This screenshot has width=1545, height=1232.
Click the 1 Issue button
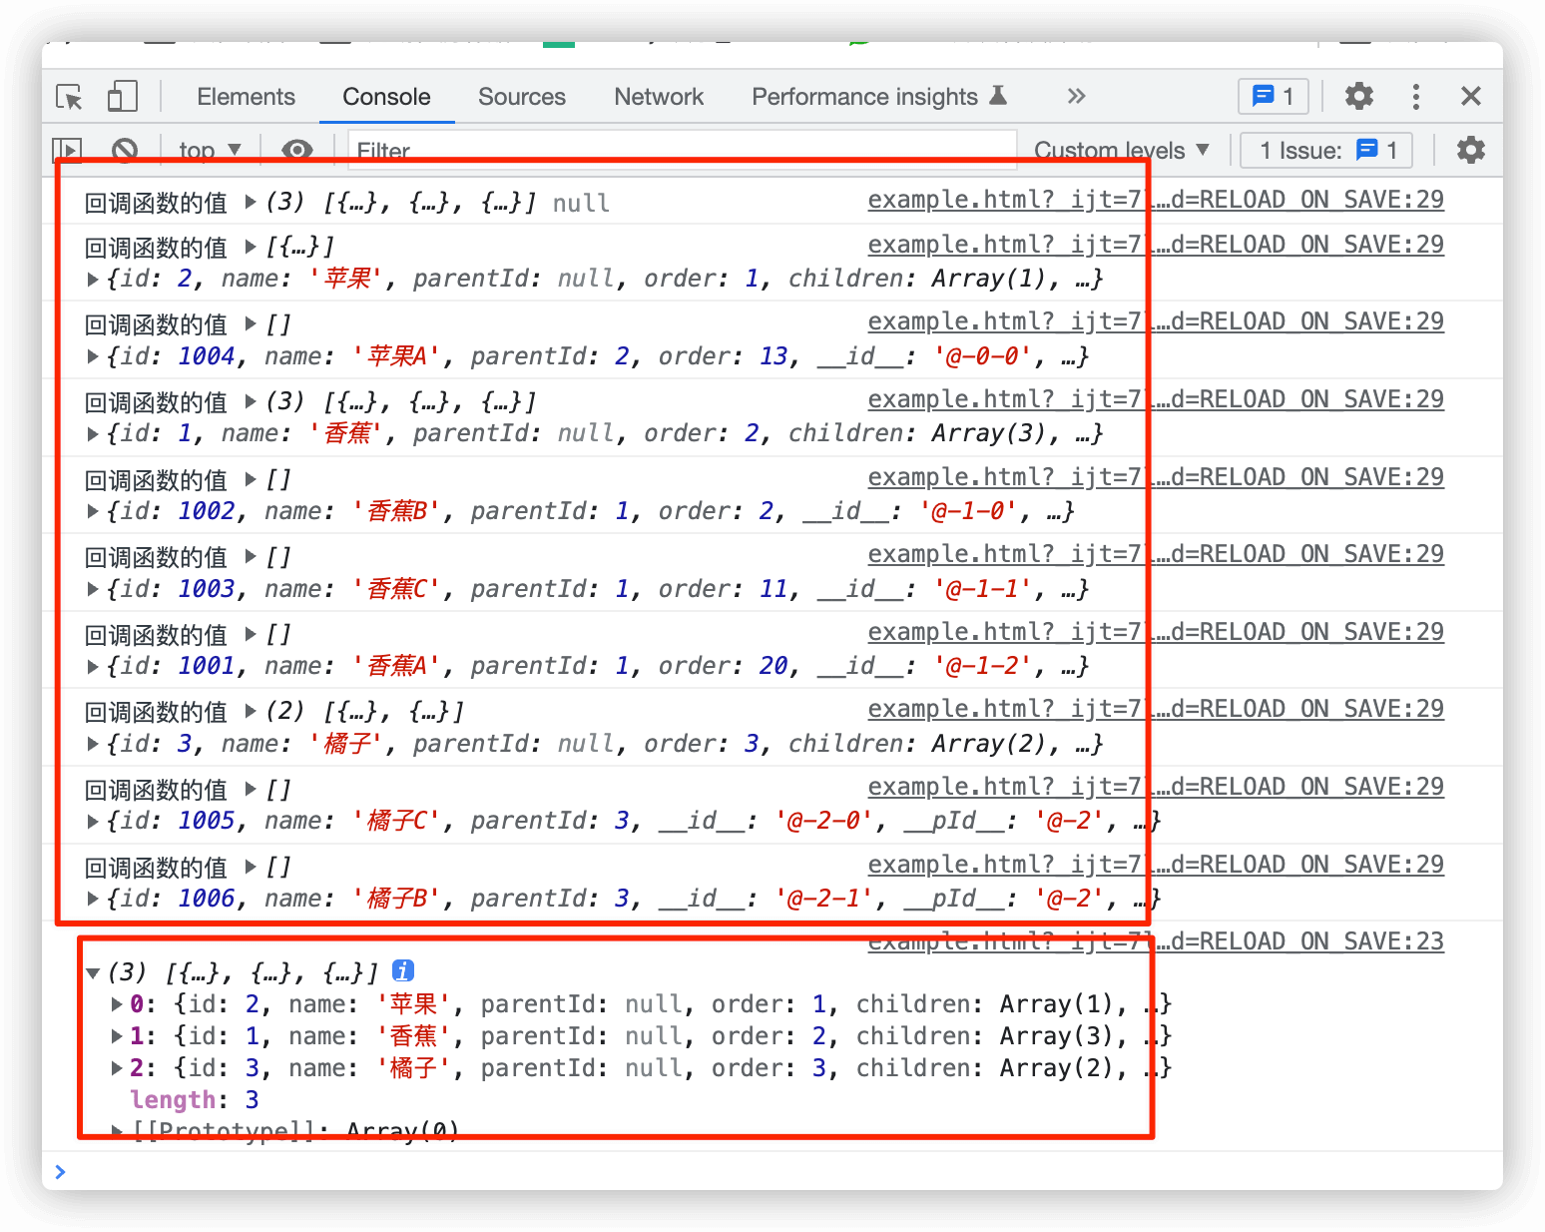[1326, 151]
